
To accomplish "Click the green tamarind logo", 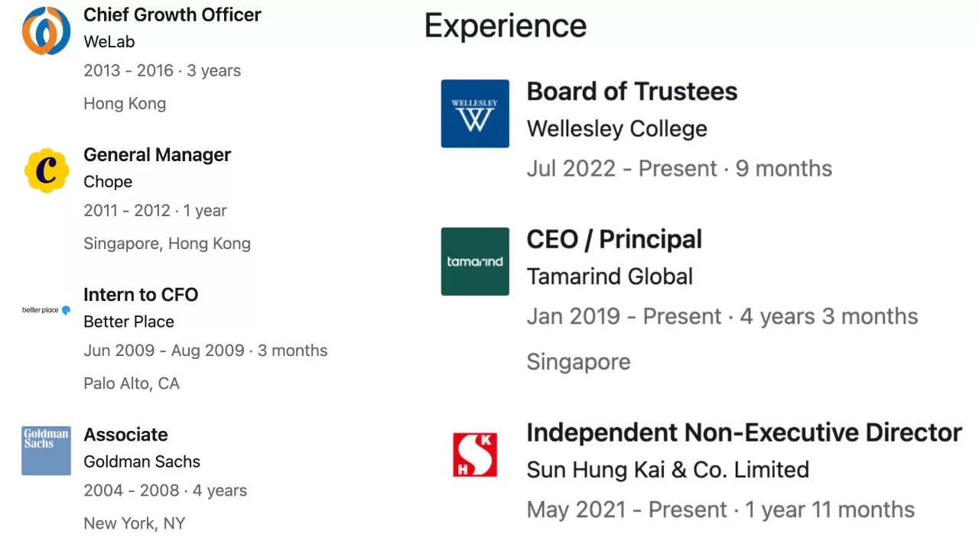I will pyautogui.click(x=475, y=261).
